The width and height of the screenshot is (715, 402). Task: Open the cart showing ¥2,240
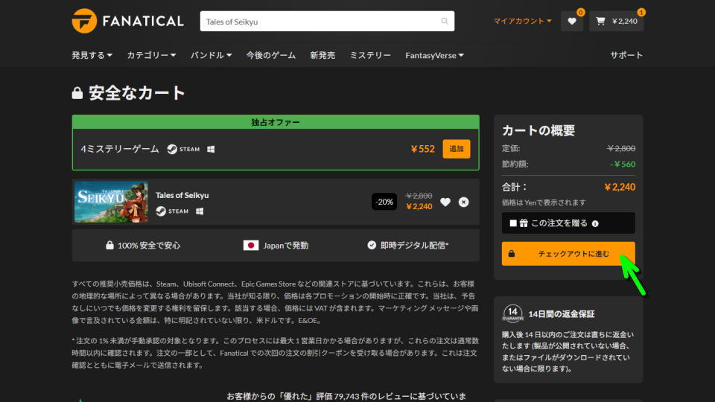tap(617, 21)
